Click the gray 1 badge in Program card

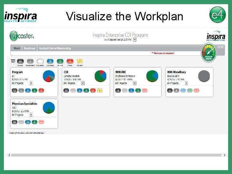pos(21,91)
